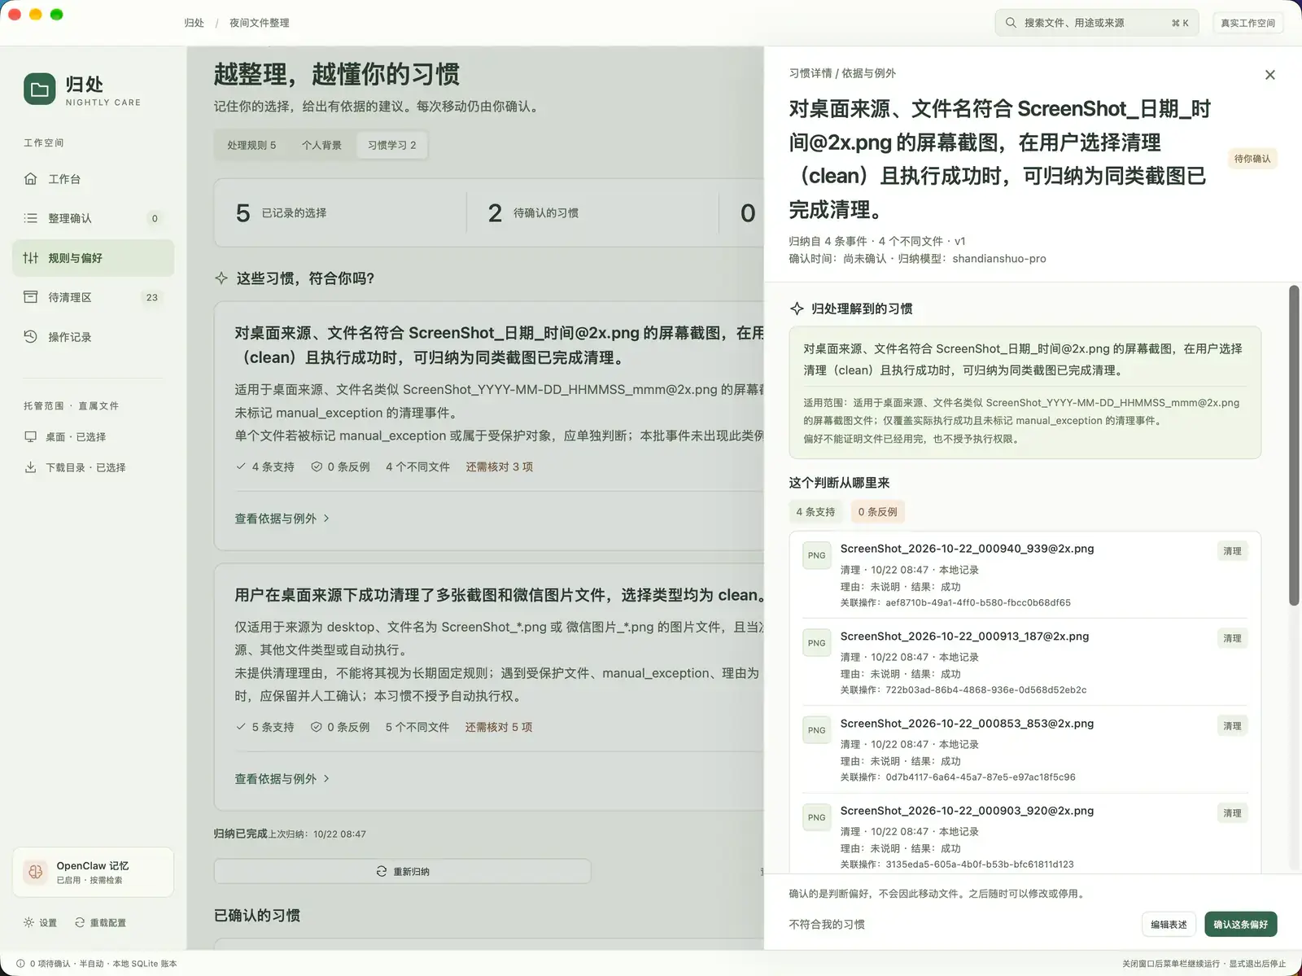
Task: Select the 0 条反例 filter tab
Action: (x=877, y=512)
